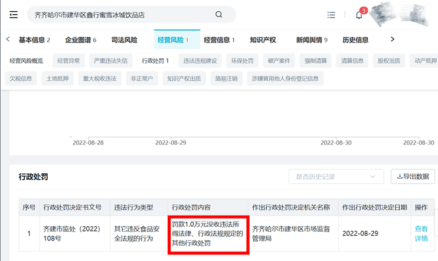Screen dimensions: 438x261
Task: Select 经营风险概览 sub-category
Action: [x=27, y=61]
